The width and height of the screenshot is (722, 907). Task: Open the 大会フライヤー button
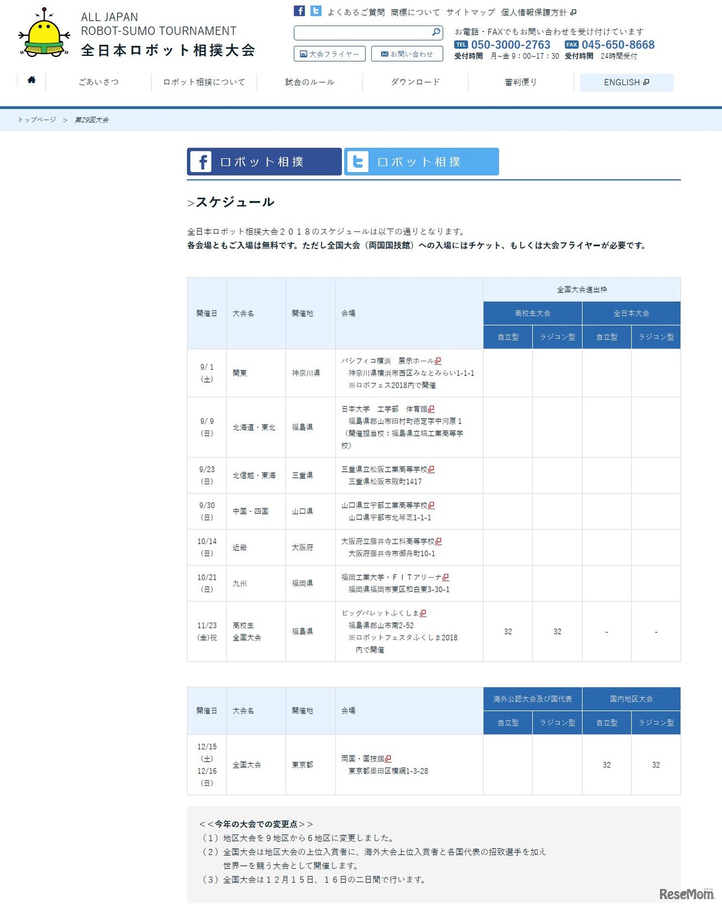(329, 54)
